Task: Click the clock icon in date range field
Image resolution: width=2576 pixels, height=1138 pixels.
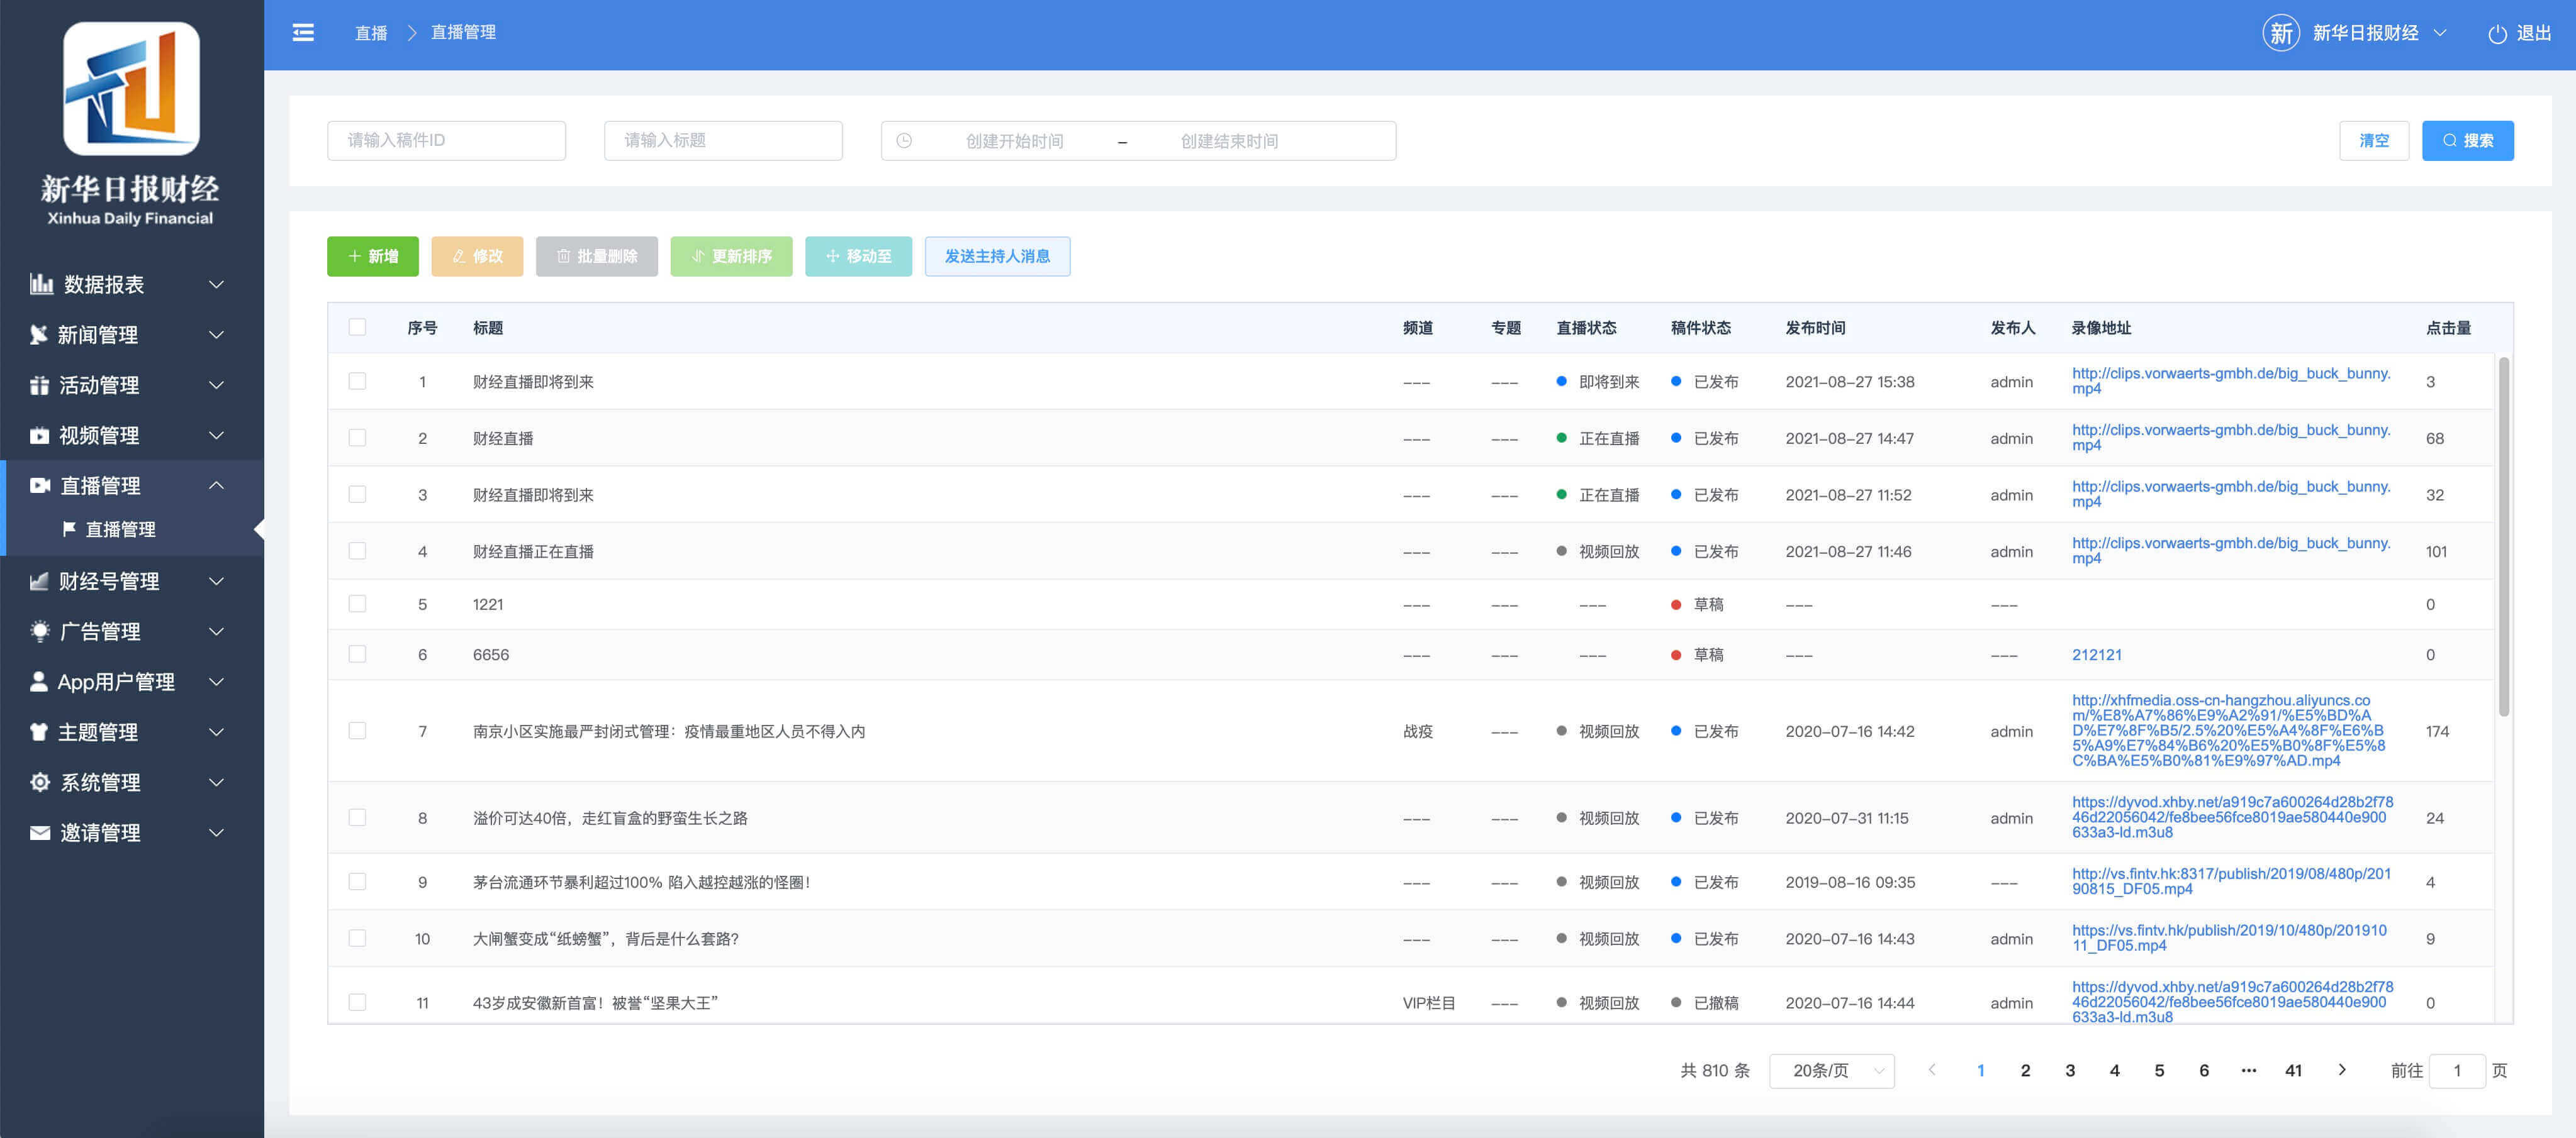Action: [x=904, y=141]
